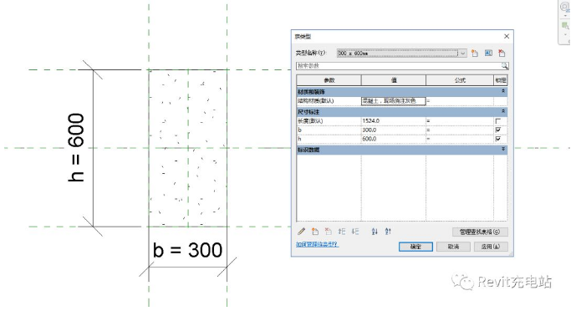This screenshot has width=576, height=311.
Task: Open the how-to-manage family types help link
Action: 317,244
